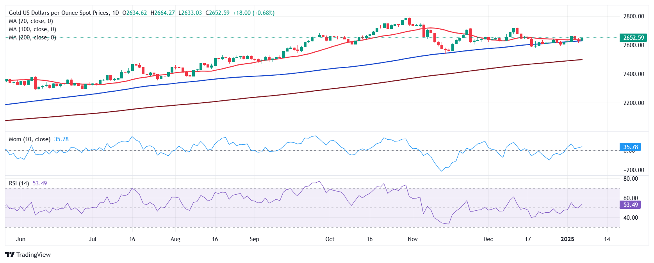Click the MA (100, close, 0) legend

32,29
